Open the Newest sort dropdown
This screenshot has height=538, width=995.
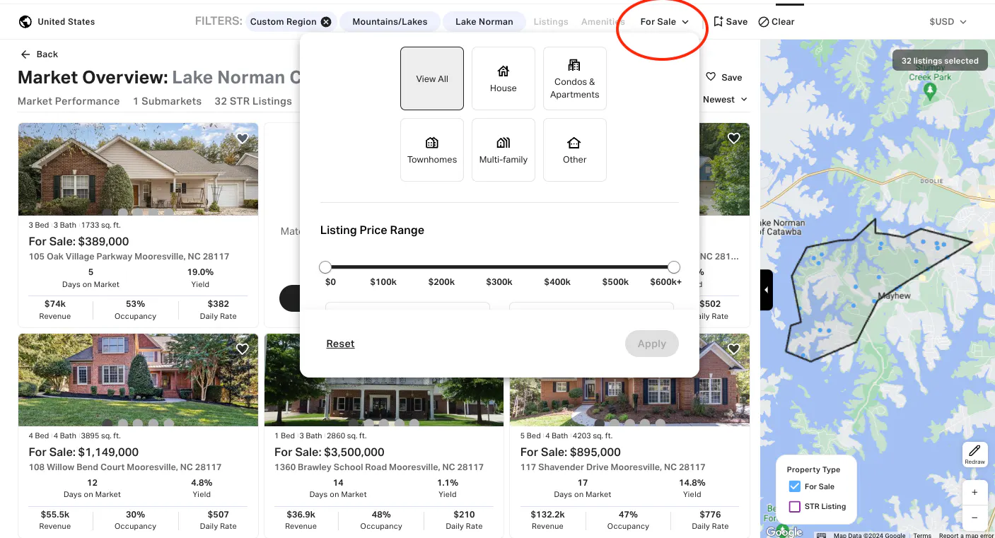[725, 100]
